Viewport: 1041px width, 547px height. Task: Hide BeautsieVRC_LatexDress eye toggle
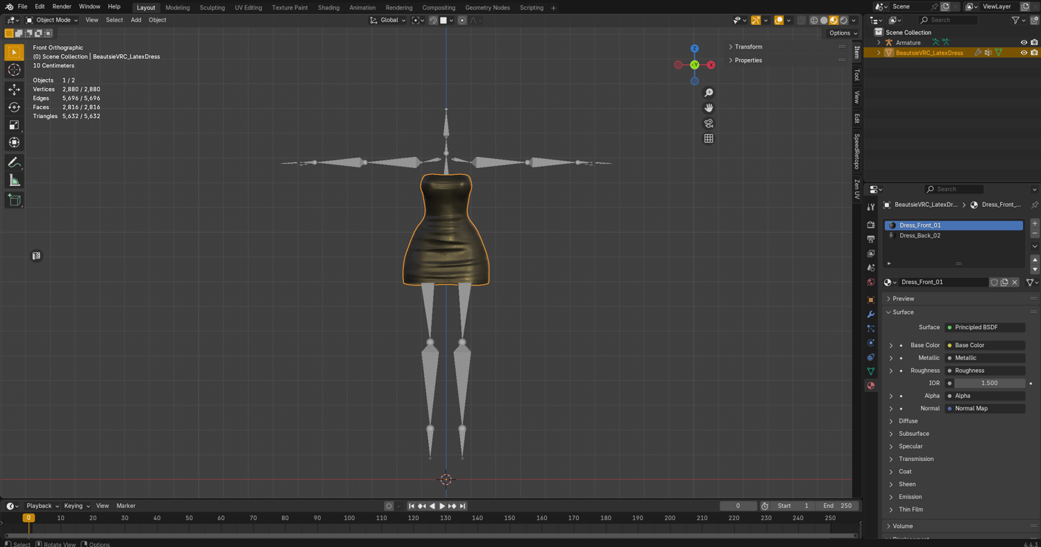(x=1023, y=53)
